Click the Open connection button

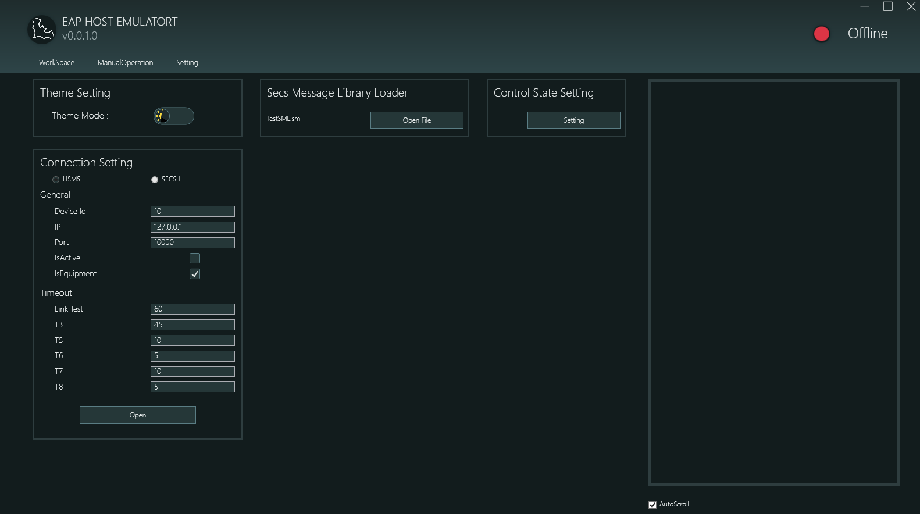click(x=138, y=415)
